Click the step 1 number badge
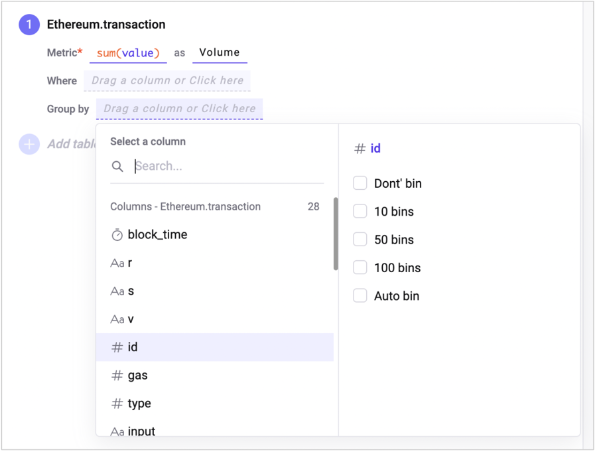This screenshot has width=597, height=452. point(29,25)
